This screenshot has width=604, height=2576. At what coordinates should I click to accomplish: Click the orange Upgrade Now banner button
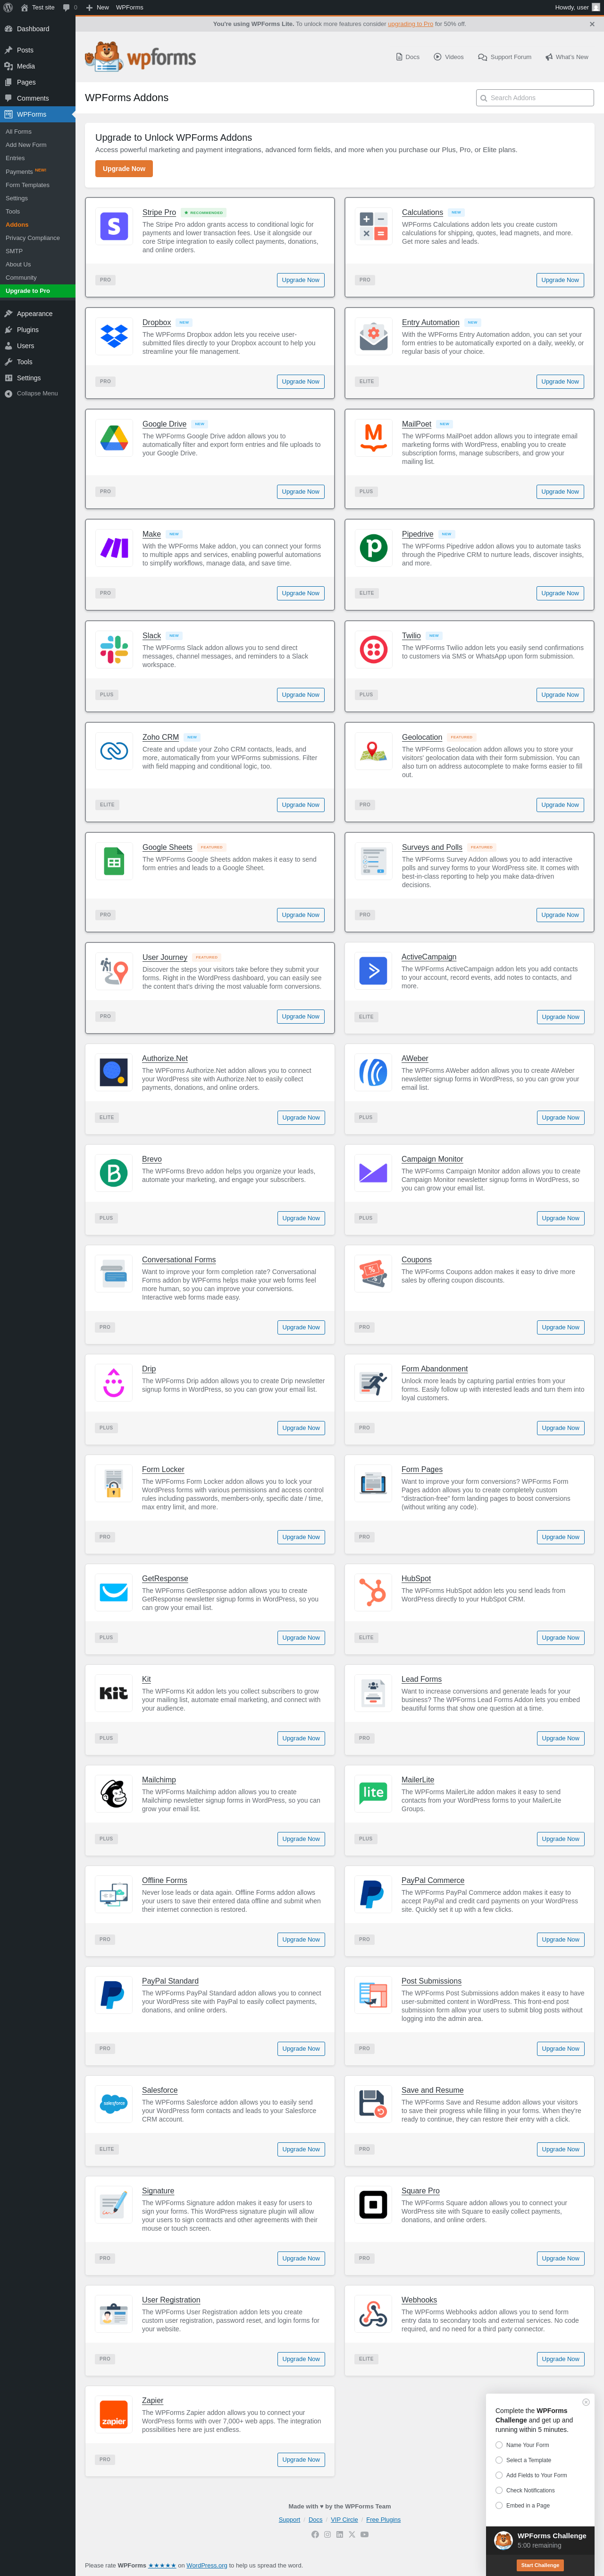pyautogui.click(x=124, y=169)
